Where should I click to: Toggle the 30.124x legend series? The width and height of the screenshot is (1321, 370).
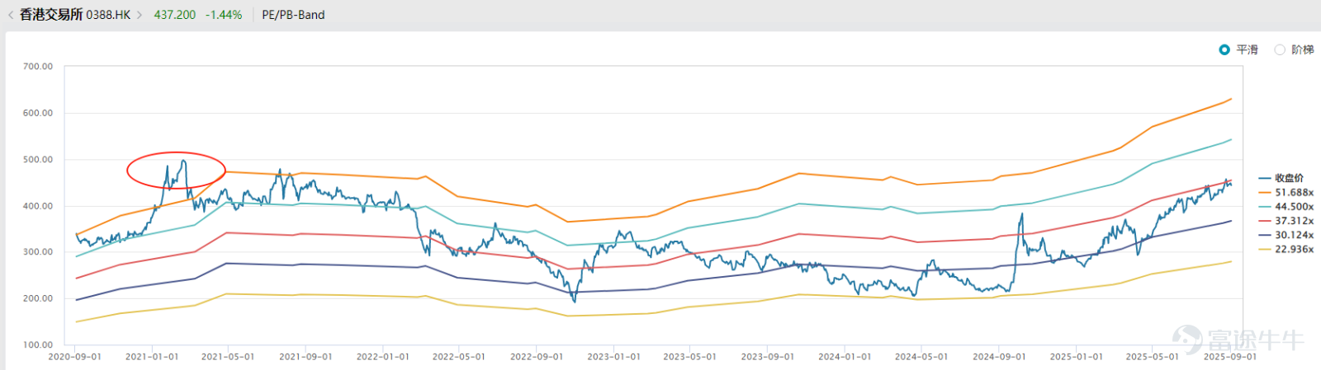(x=1286, y=235)
